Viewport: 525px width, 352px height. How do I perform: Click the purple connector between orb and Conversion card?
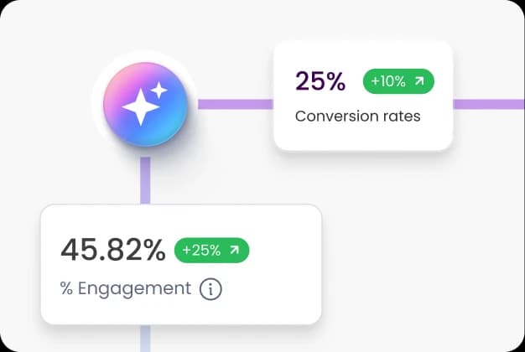[x=235, y=105]
